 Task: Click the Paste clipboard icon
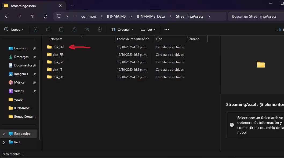pyautogui.click(x=61, y=29)
